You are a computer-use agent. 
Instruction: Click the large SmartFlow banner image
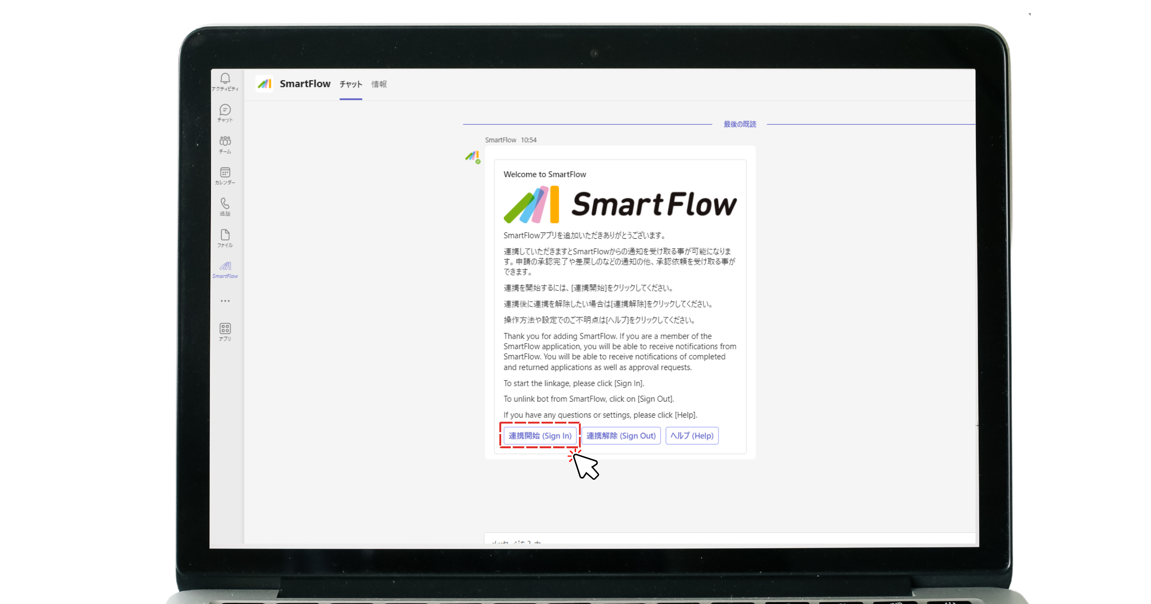[620, 205]
